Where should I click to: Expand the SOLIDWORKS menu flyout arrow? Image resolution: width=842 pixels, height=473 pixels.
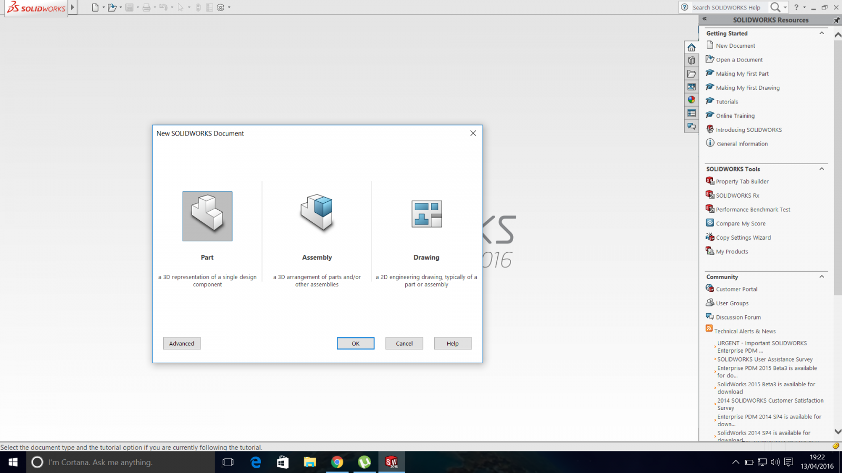(x=73, y=7)
